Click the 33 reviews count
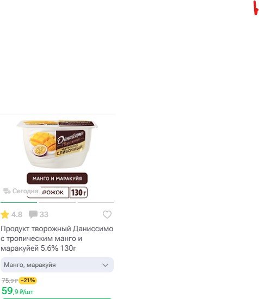259x299 pixels. [44, 214]
